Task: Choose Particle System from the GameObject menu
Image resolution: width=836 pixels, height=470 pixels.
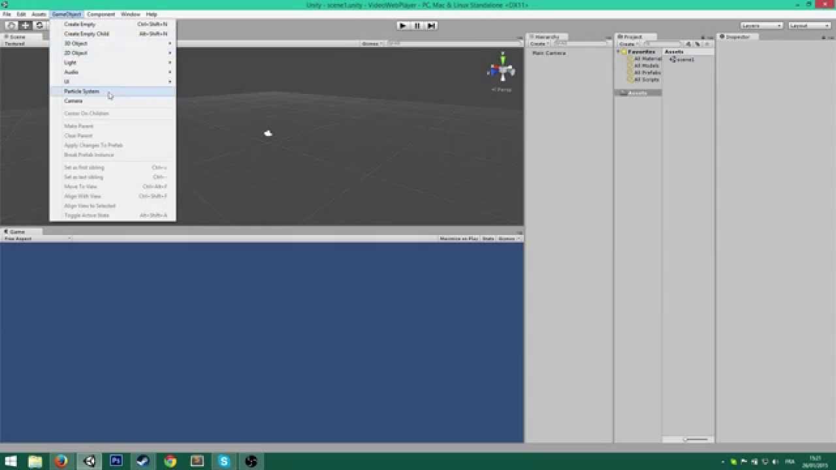Action: 112,91
